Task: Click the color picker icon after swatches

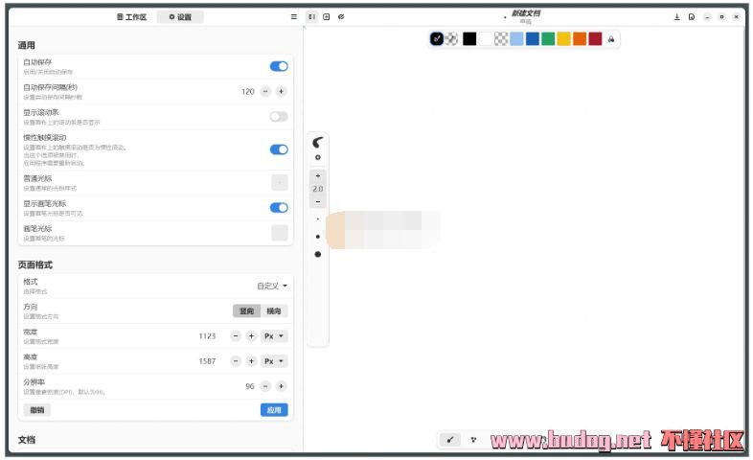Action: coord(612,39)
